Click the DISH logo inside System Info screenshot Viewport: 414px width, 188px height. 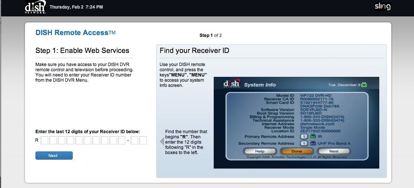(232, 84)
